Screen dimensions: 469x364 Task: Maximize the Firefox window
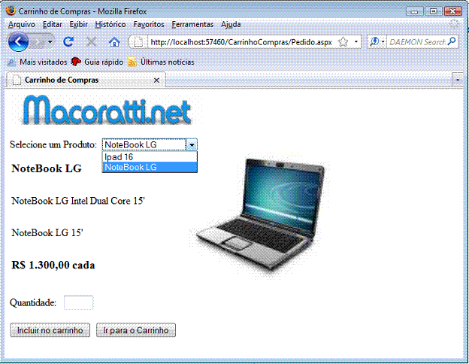pyautogui.click(x=434, y=11)
